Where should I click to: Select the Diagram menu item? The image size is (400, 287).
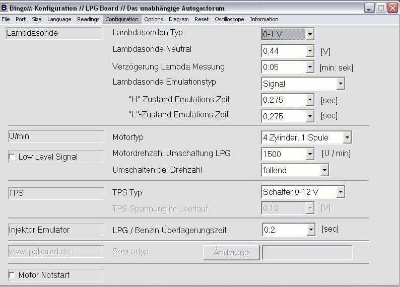click(x=178, y=19)
